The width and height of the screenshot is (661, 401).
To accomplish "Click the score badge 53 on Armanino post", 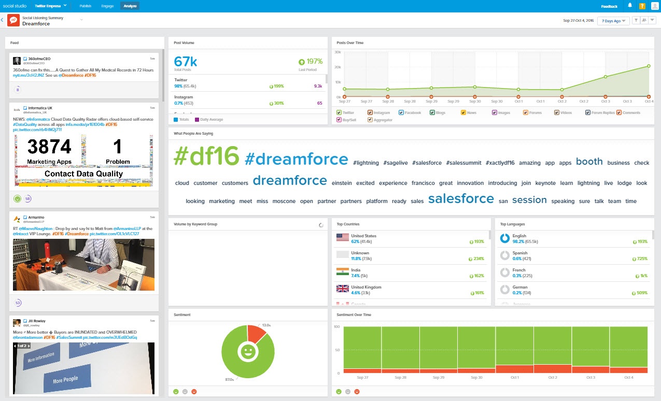I will point(18,303).
